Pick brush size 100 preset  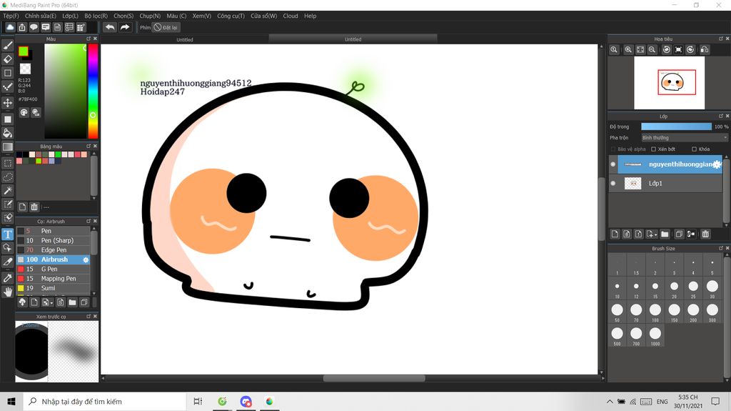click(x=655, y=312)
